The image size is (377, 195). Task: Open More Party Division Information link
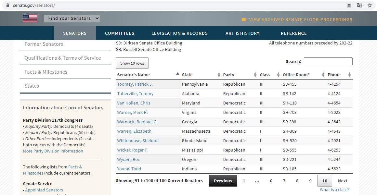pyautogui.click(x=53, y=151)
